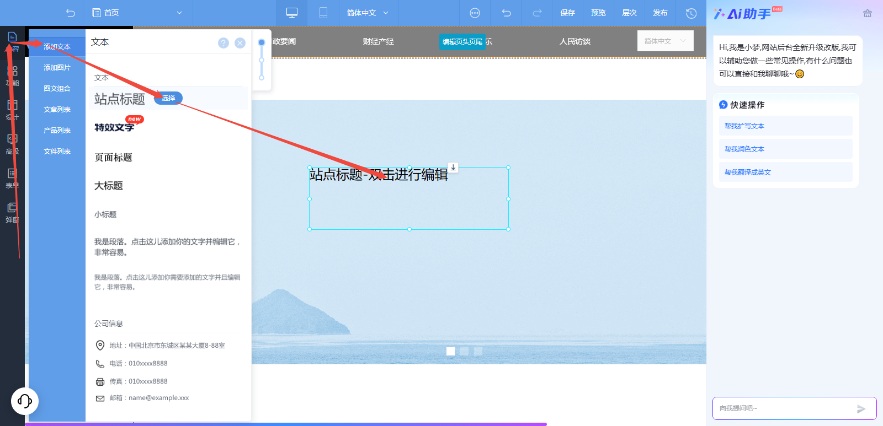Click the 层次 layers button
Image resolution: width=883 pixels, height=426 pixels.
629,13
